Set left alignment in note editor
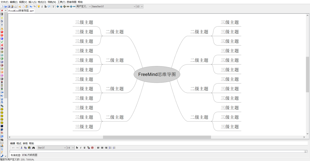The width and height of the screenshot is (310, 161). point(98,148)
